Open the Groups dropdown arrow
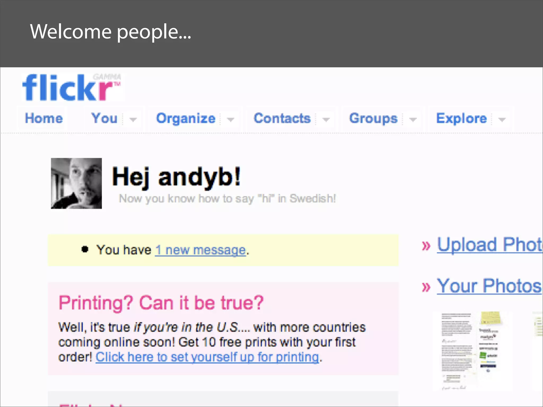Screen dimensions: 543x407 pos(413,120)
